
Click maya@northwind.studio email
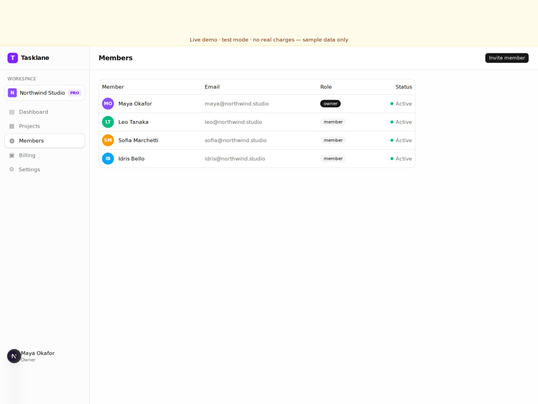(237, 104)
